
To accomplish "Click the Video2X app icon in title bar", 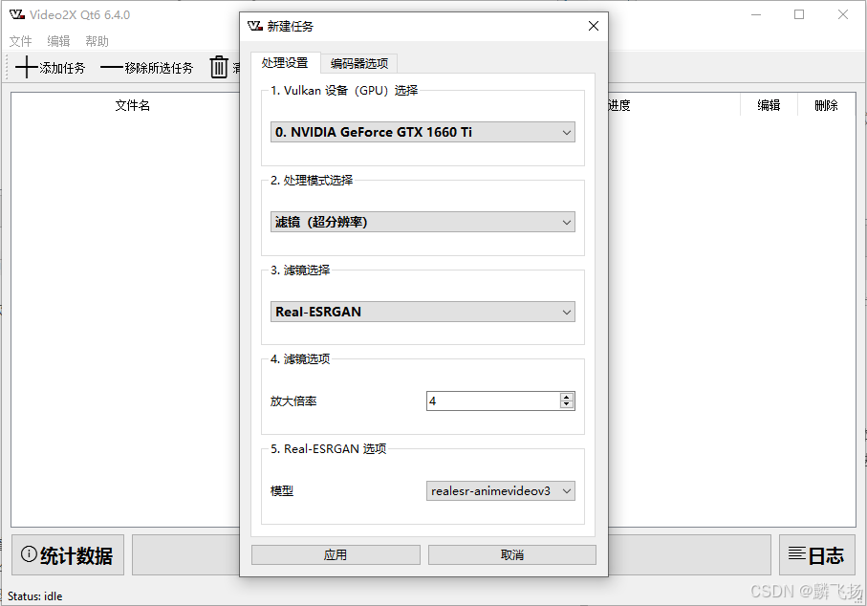I will (x=17, y=14).
